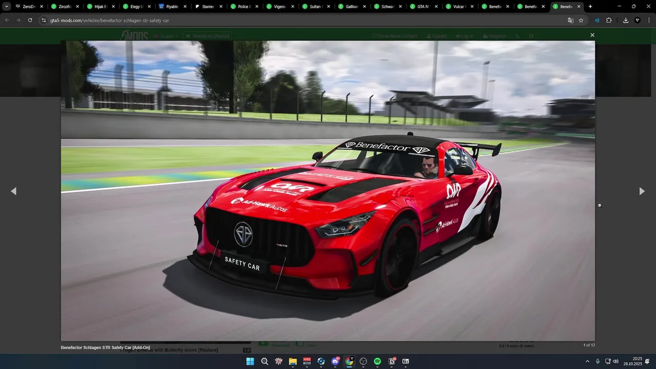
Task: Open OBS Studio from the taskbar
Action: click(x=363, y=361)
